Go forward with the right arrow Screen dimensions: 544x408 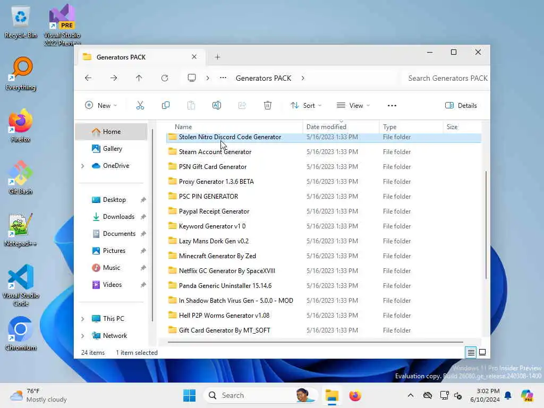114,78
